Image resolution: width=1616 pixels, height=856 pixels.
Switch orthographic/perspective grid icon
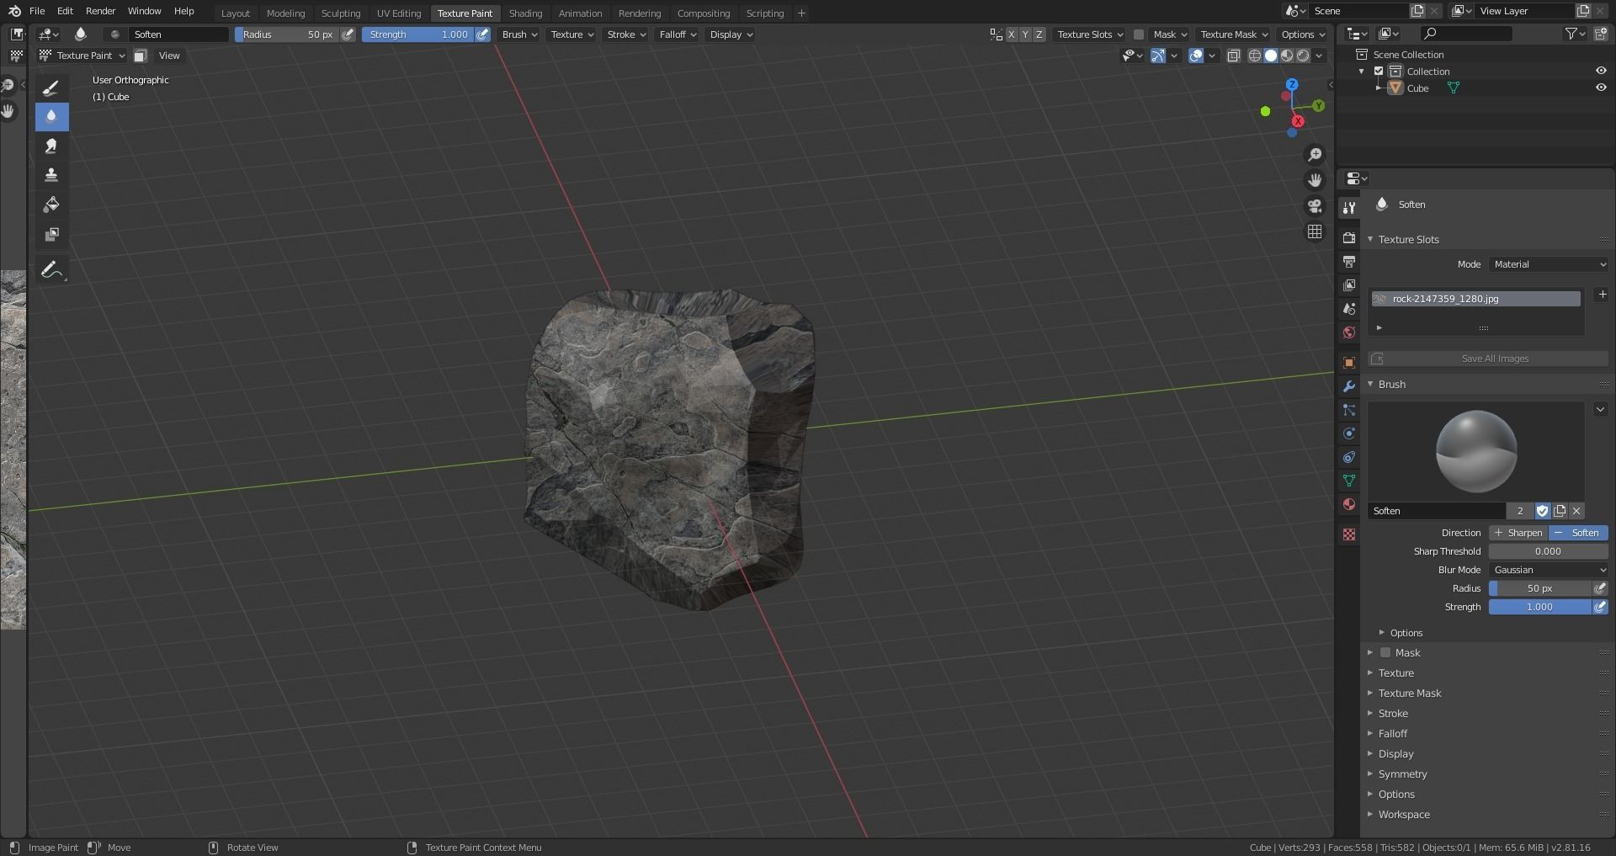pos(1315,231)
